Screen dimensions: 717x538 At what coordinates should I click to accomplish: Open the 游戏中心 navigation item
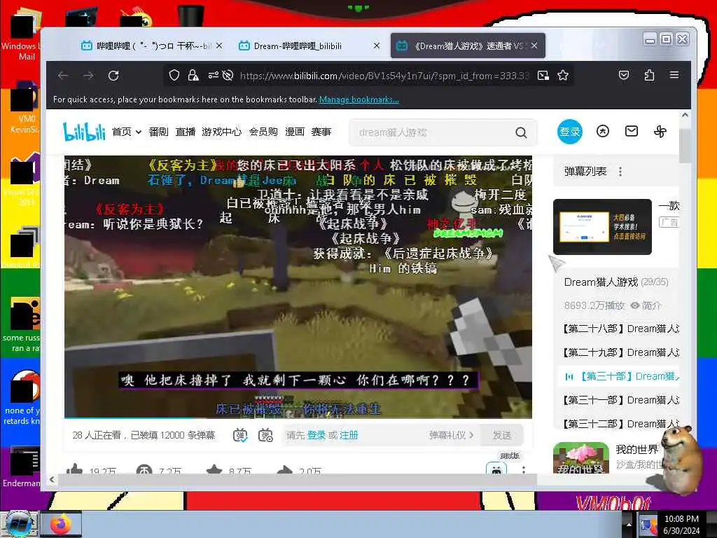coord(222,132)
